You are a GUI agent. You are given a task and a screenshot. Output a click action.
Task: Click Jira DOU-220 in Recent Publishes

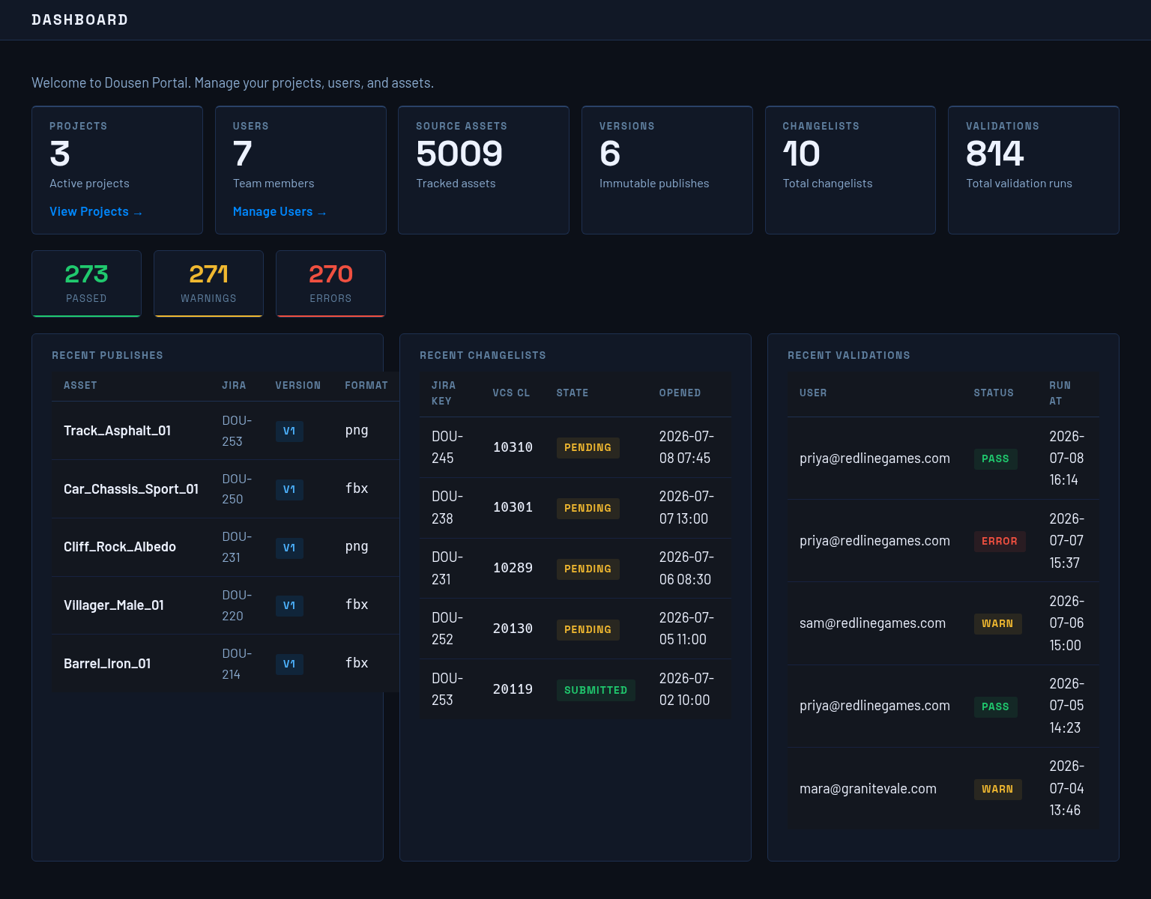point(237,605)
